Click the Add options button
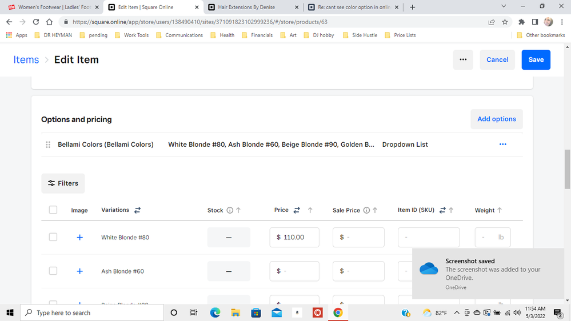The image size is (571, 321). 496,119
